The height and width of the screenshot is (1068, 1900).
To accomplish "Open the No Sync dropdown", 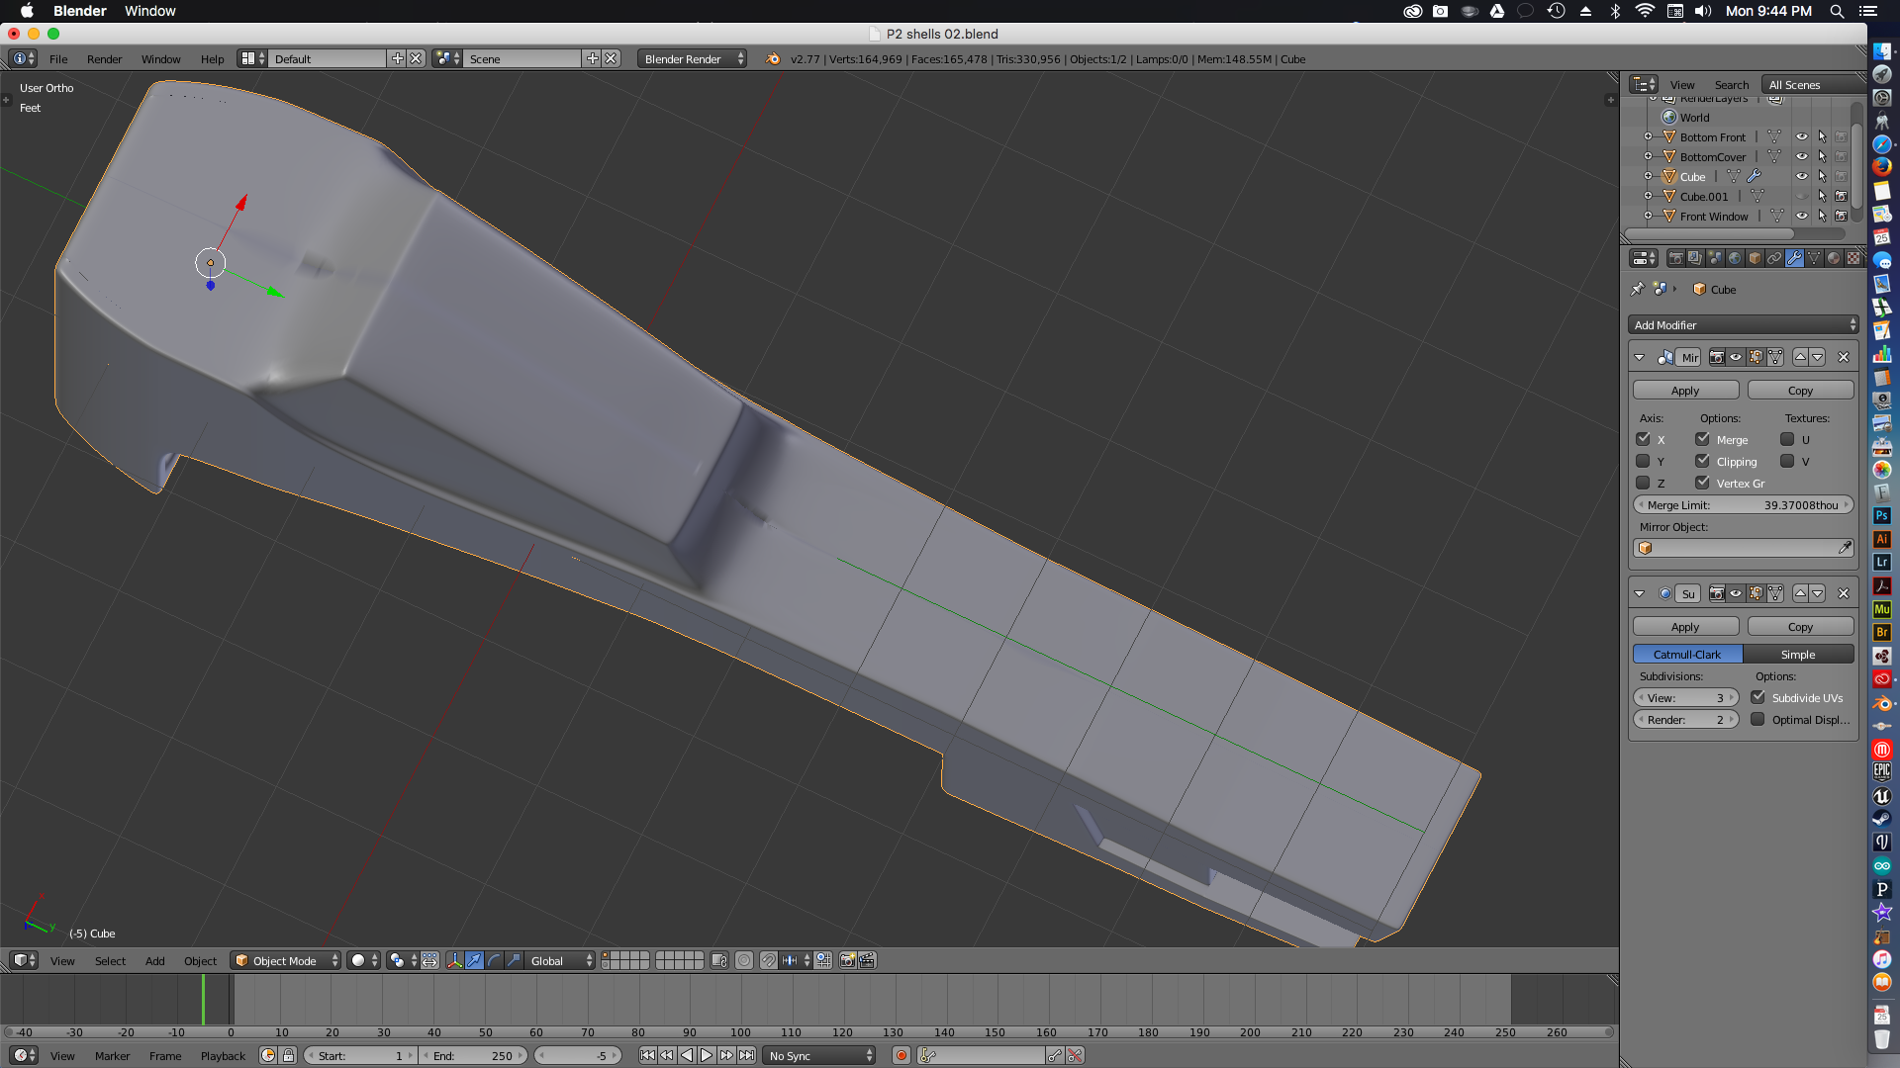I will click(x=820, y=1055).
